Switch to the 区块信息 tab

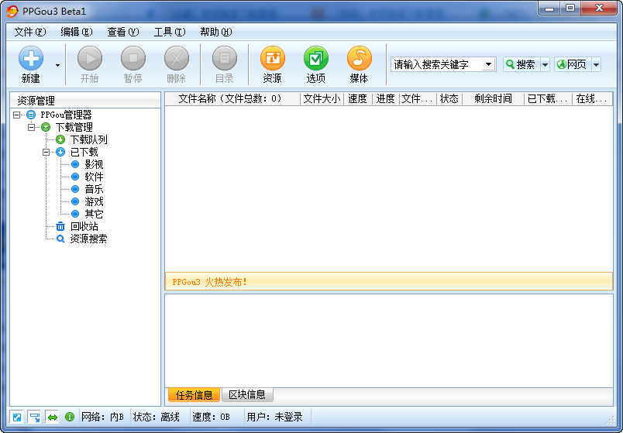[x=247, y=394]
